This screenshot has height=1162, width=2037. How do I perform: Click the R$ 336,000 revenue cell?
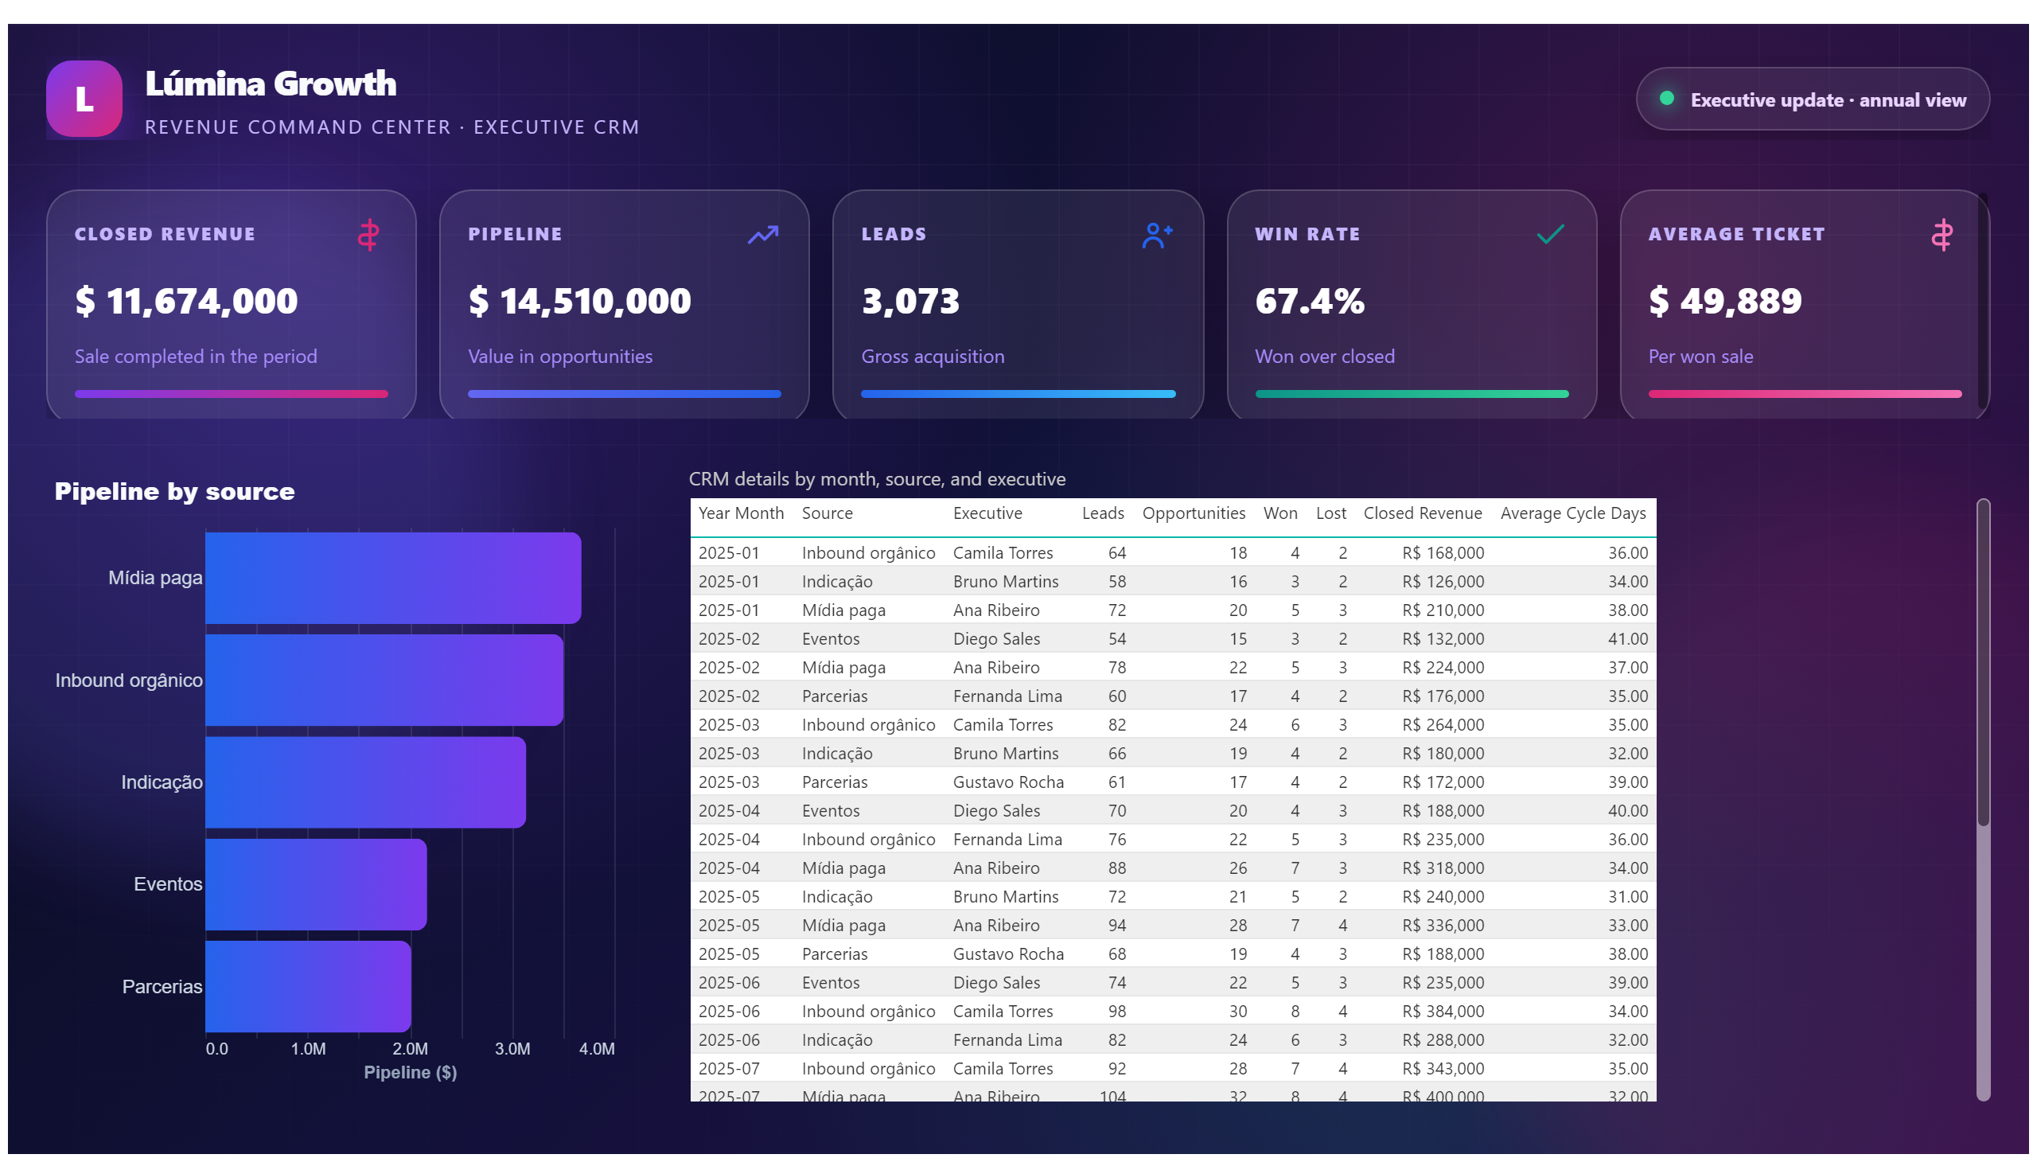pos(1442,925)
